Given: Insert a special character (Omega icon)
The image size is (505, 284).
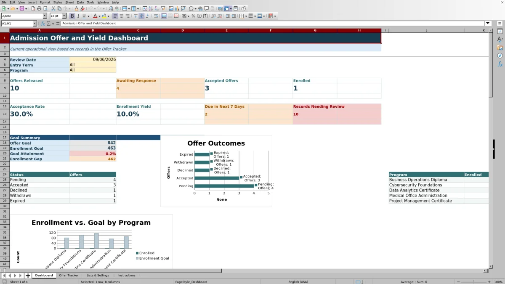Looking at the screenshot, I should pos(191,8).
